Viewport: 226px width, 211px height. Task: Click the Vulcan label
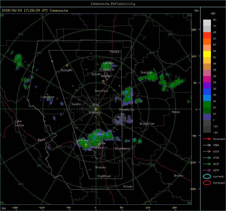(x=128, y=186)
